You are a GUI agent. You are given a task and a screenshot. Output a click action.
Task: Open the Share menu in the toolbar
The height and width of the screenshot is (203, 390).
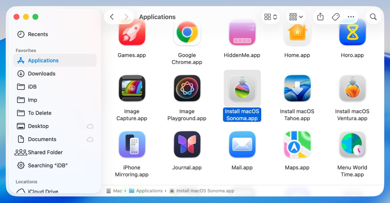pos(320,17)
